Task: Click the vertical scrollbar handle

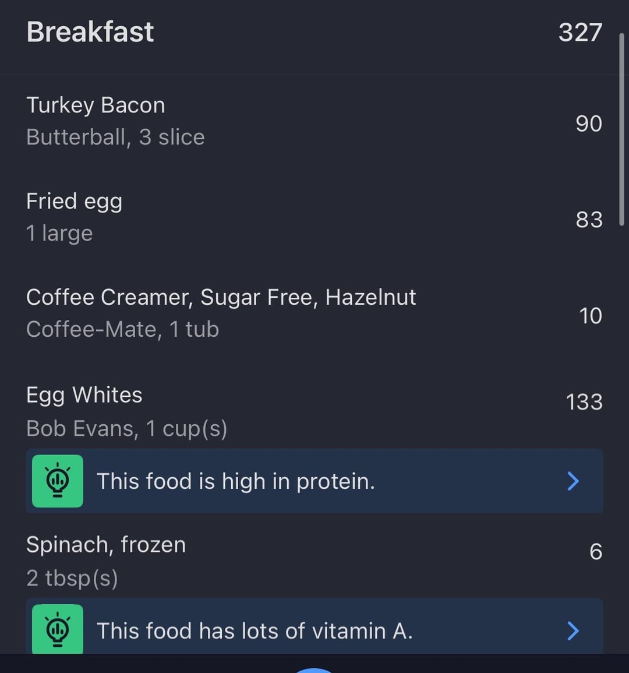Action: [x=621, y=129]
